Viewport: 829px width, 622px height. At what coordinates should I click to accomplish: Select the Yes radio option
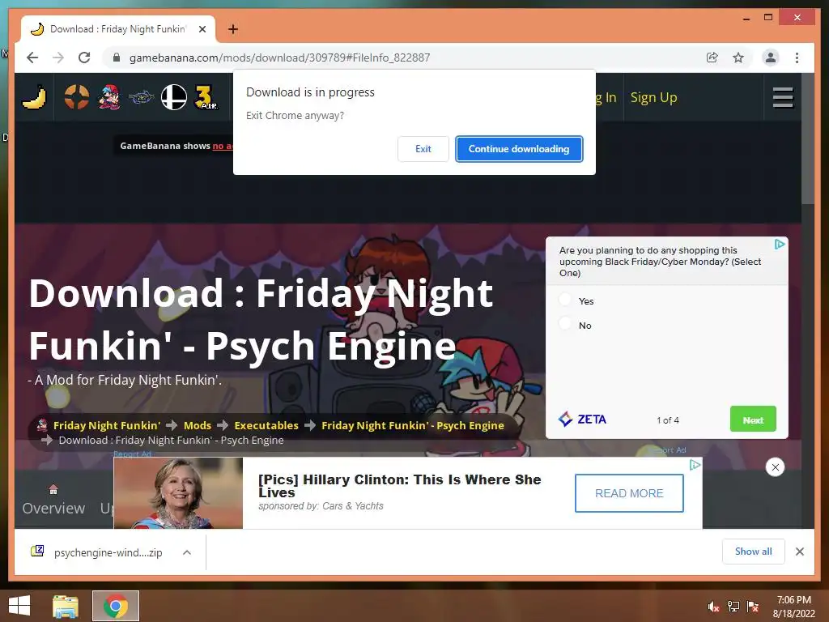click(565, 300)
